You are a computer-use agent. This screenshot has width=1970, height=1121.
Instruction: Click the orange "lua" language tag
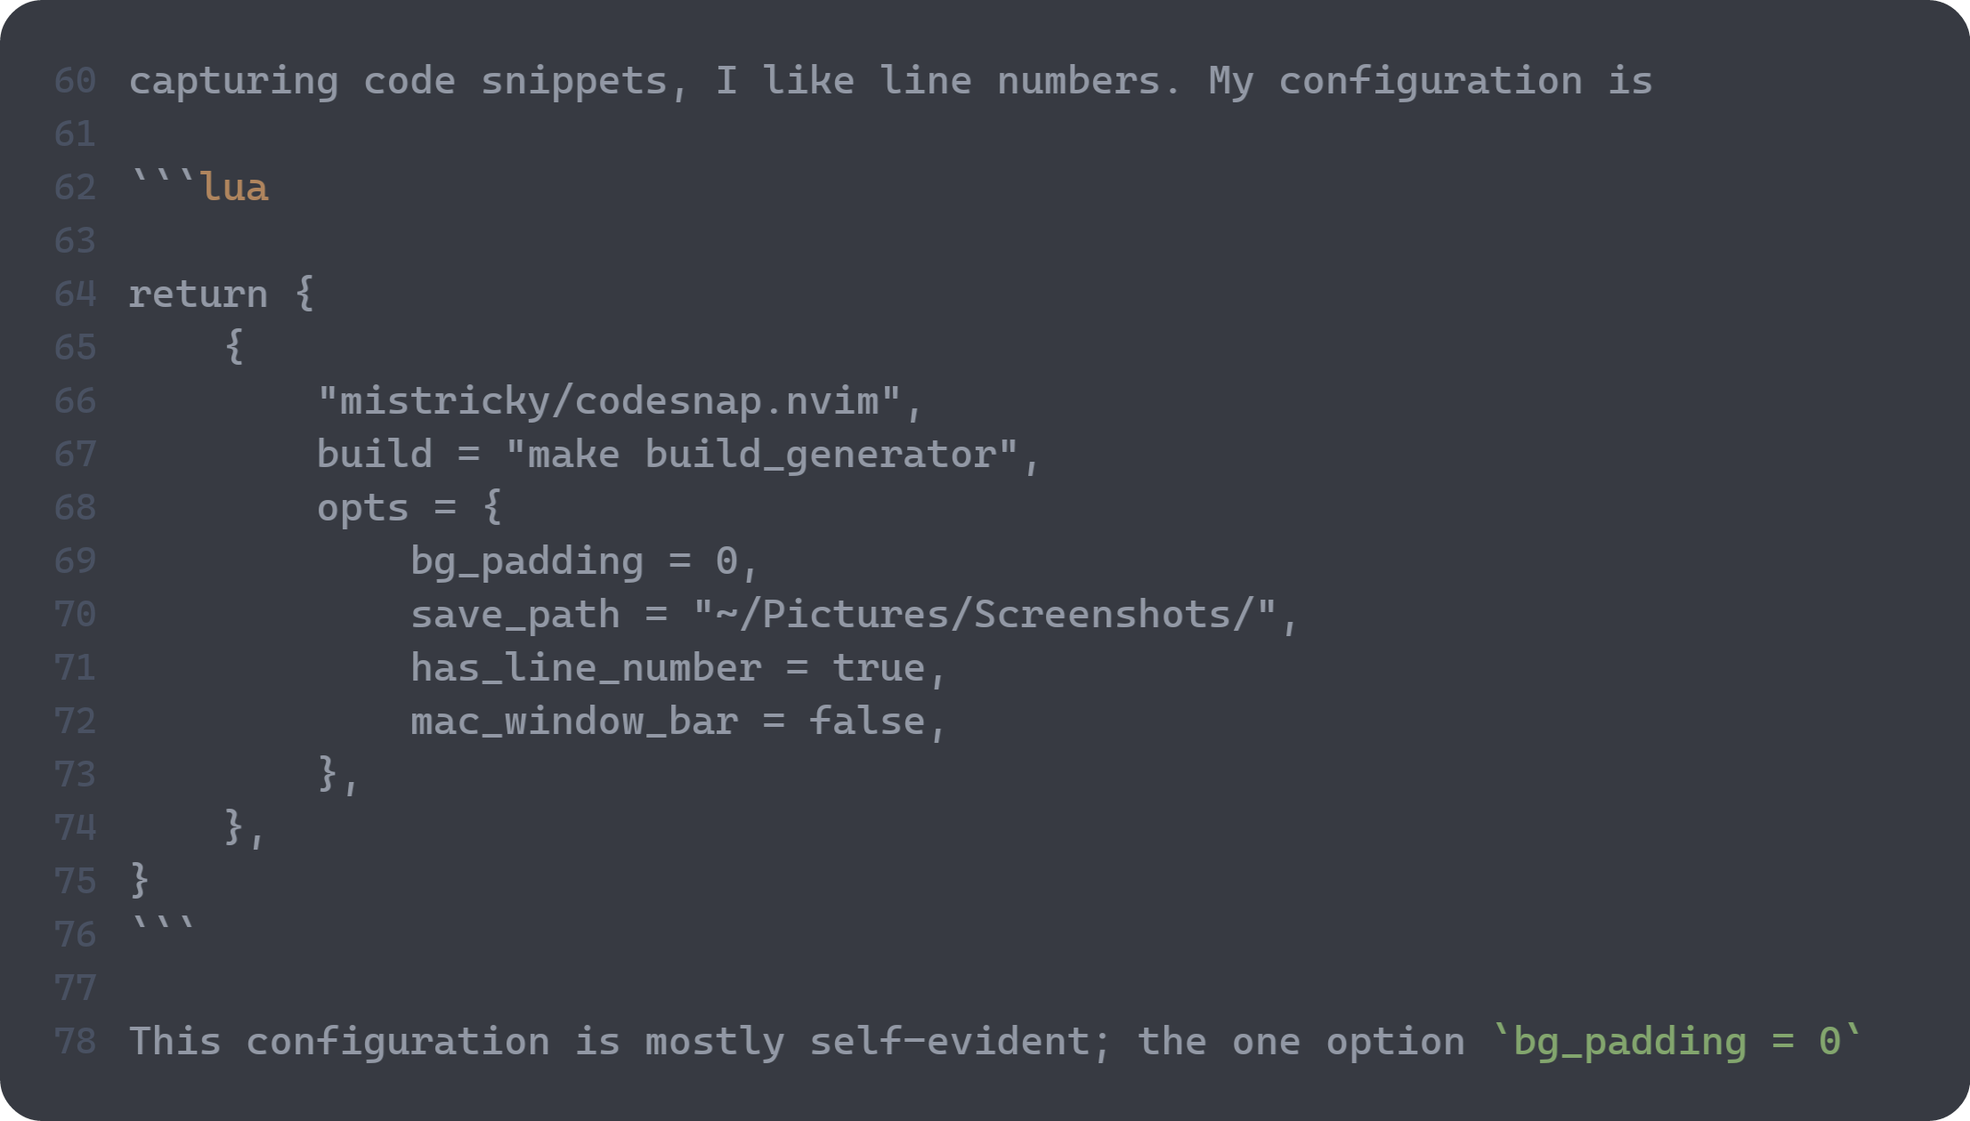coord(235,188)
